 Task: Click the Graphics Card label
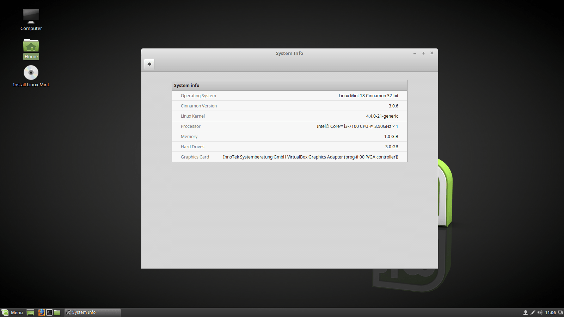click(x=195, y=157)
